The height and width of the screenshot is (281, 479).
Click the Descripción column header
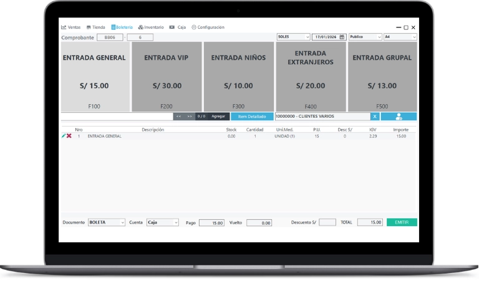[153, 130]
